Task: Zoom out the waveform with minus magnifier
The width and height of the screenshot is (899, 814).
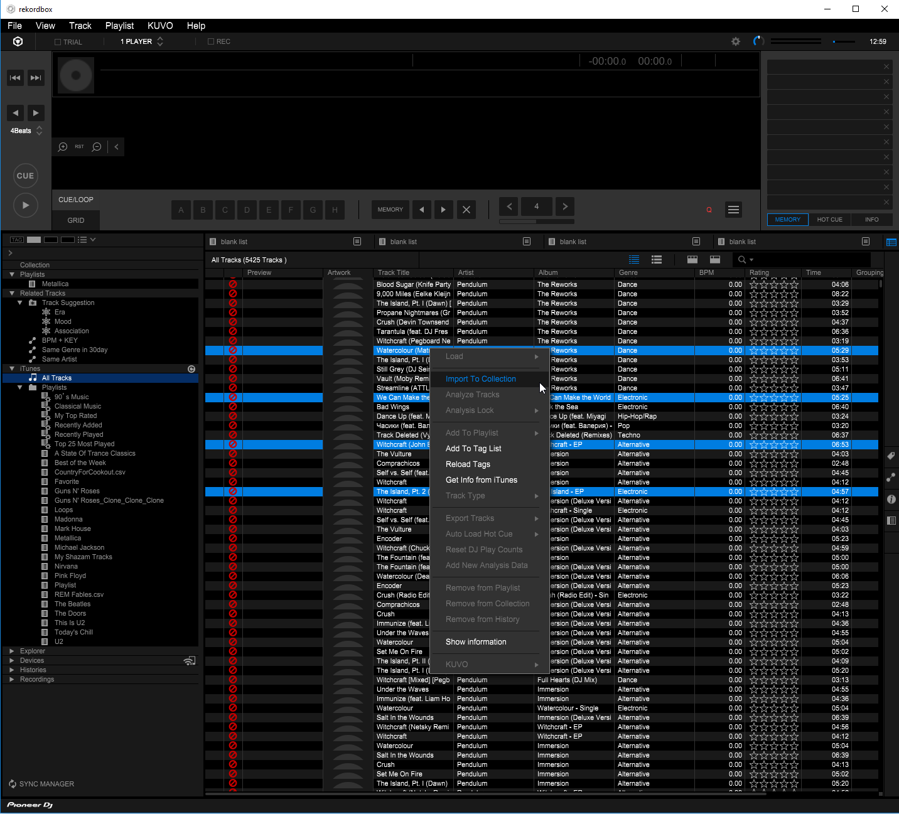Action: tap(97, 147)
